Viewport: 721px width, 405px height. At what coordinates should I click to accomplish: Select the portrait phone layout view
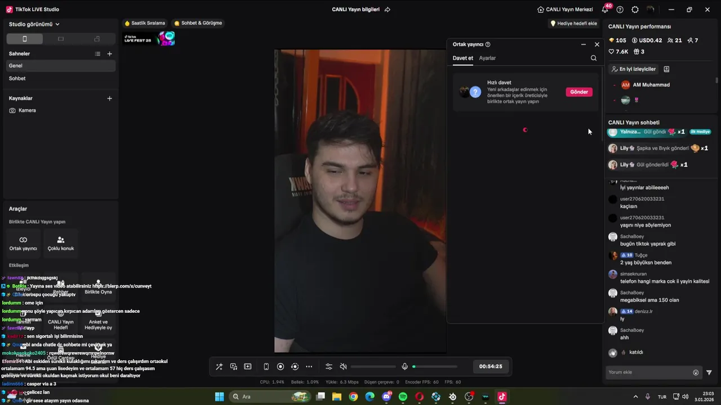click(24, 39)
